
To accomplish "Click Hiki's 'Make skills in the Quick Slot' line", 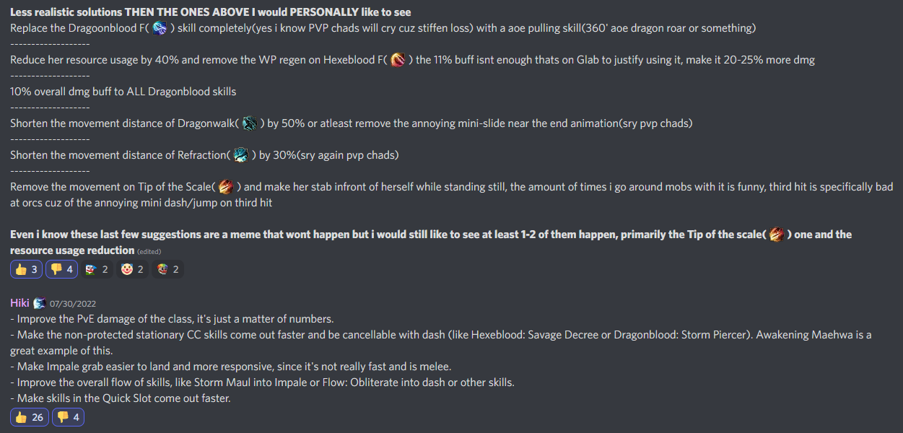I will tap(121, 398).
